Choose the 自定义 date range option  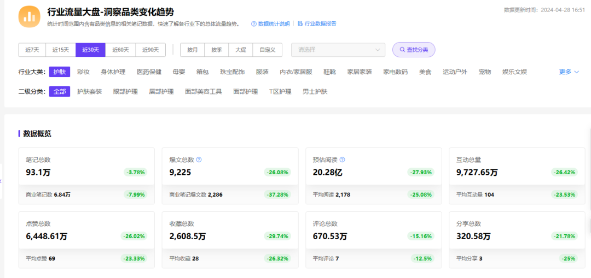point(268,50)
